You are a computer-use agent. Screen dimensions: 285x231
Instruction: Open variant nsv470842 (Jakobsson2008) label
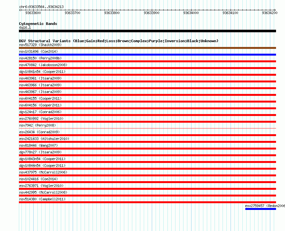coord(43,65)
